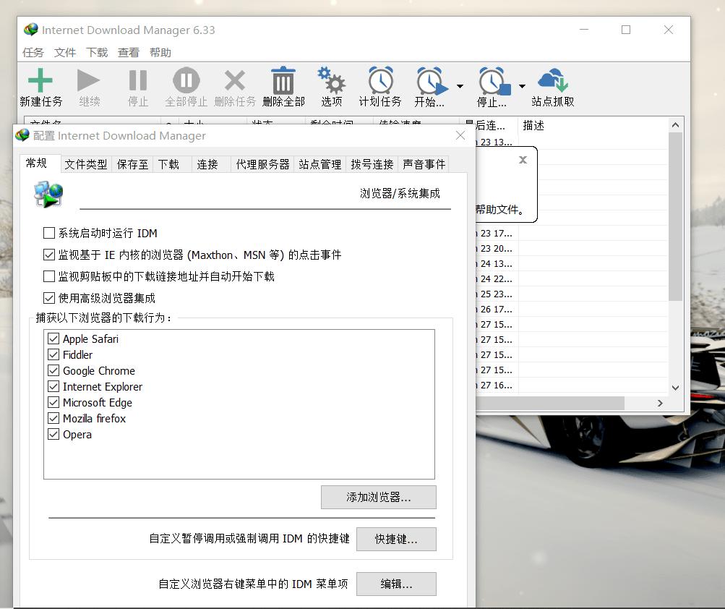Click the 继续 resume download icon

[89, 80]
